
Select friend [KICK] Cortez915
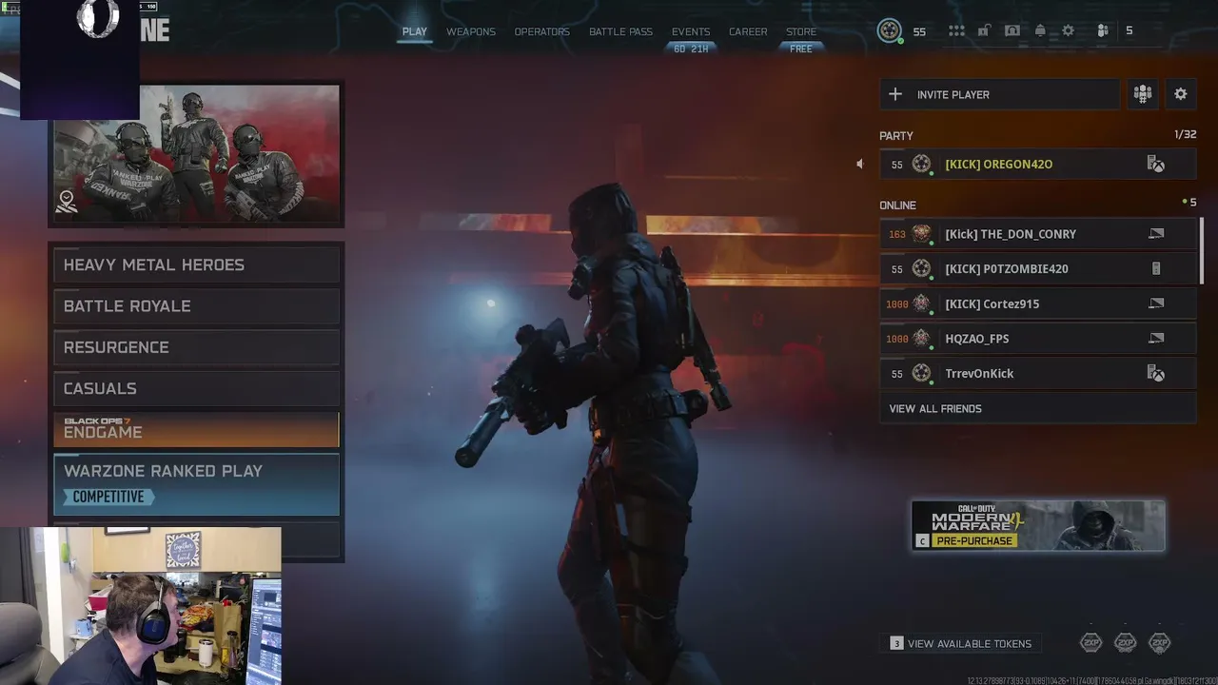click(1037, 303)
